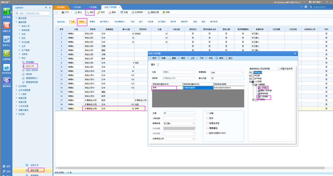Screen dimensions: 333x176
Task: Click 输出 in the main toolbar
Action: [x=79, y=12]
